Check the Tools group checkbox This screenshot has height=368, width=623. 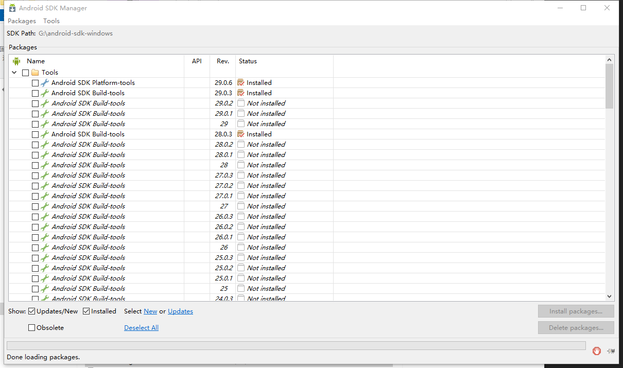25,73
